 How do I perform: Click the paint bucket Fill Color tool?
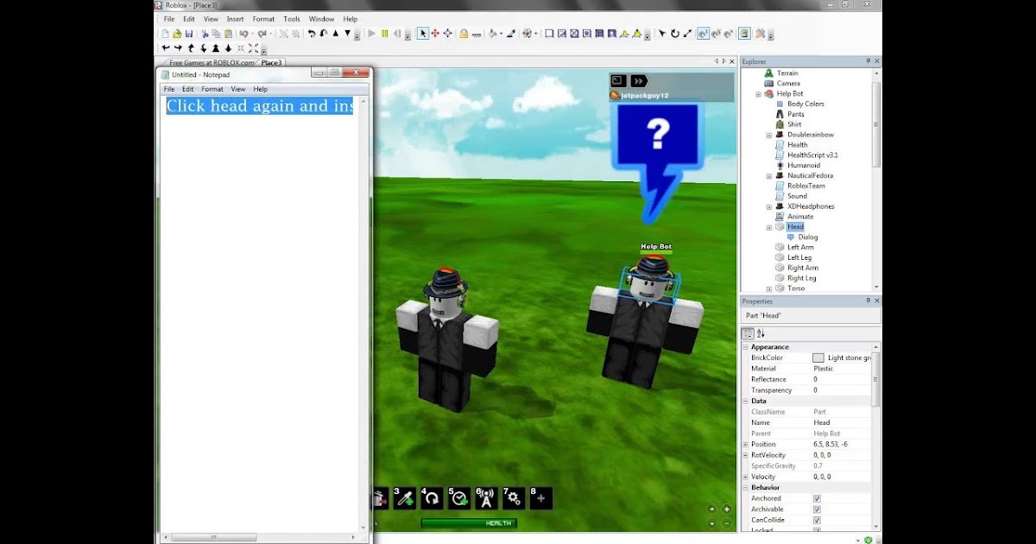click(493, 34)
